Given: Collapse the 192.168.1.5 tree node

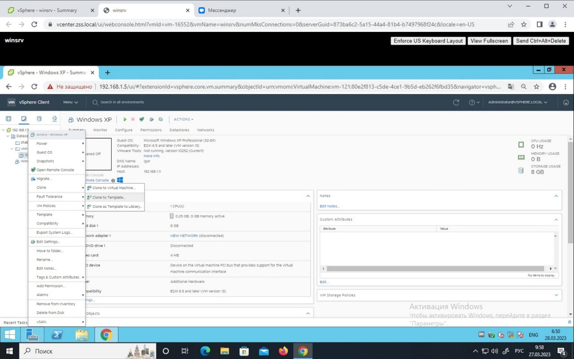Looking at the screenshot, I should [4, 130].
